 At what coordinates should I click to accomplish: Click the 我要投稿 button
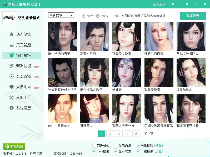[193, 16]
